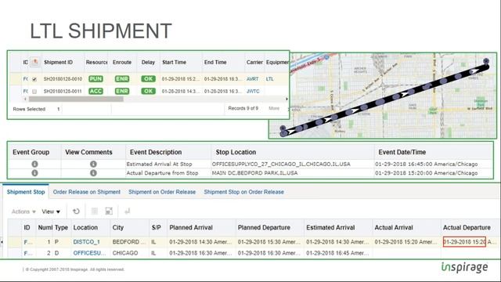Click Event Description column header

[x=156, y=152]
